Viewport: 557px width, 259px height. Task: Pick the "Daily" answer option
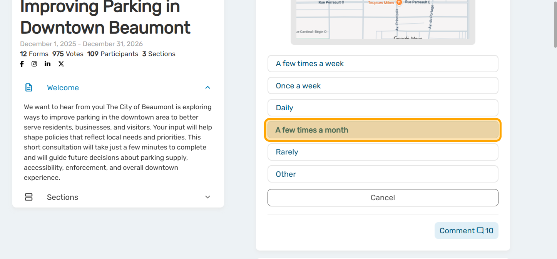pyautogui.click(x=383, y=108)
